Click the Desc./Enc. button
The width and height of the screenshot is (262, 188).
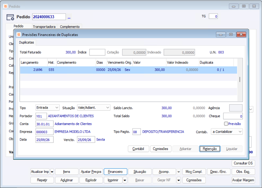(218, 172)
